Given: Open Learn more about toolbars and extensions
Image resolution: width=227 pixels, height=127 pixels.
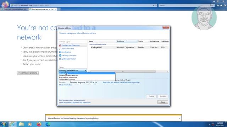Looking at the screenshot, I should point(75,103).
